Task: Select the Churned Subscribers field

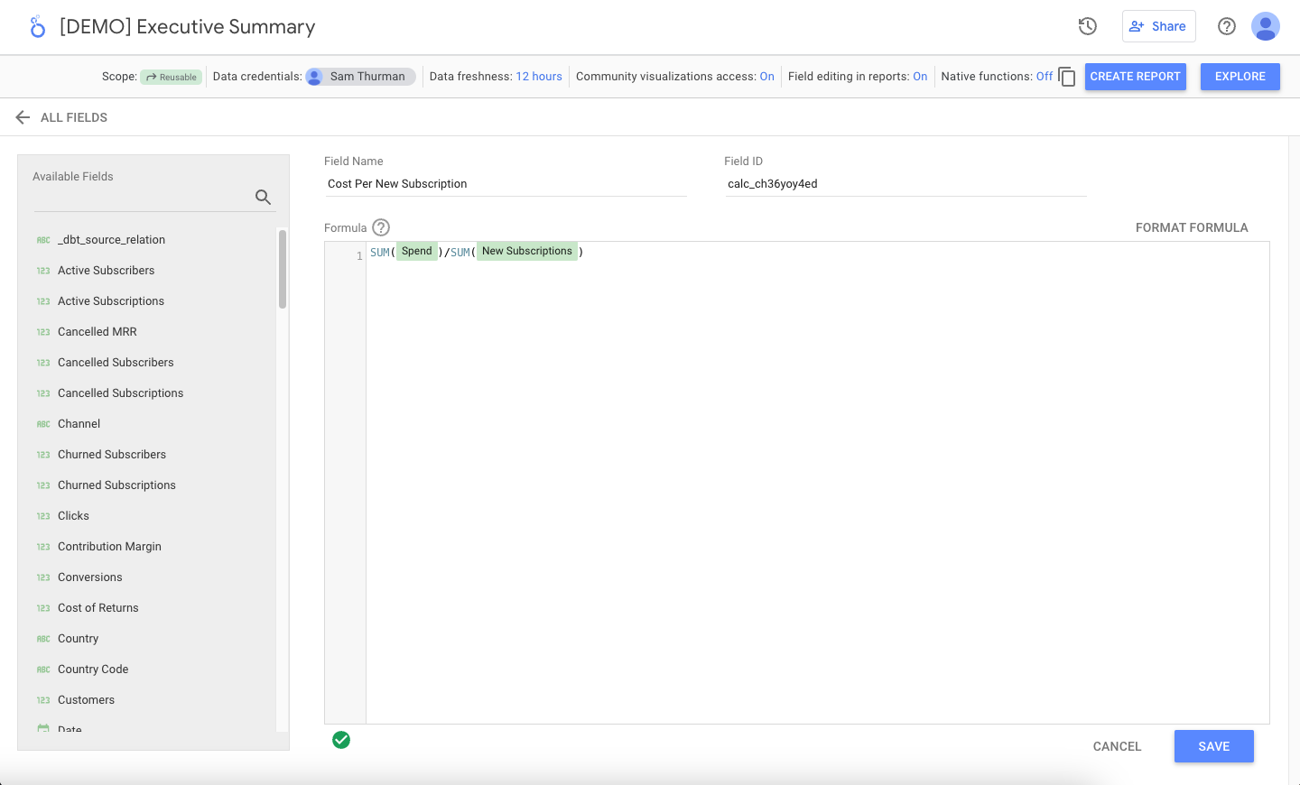Action: tap(112, 455)
